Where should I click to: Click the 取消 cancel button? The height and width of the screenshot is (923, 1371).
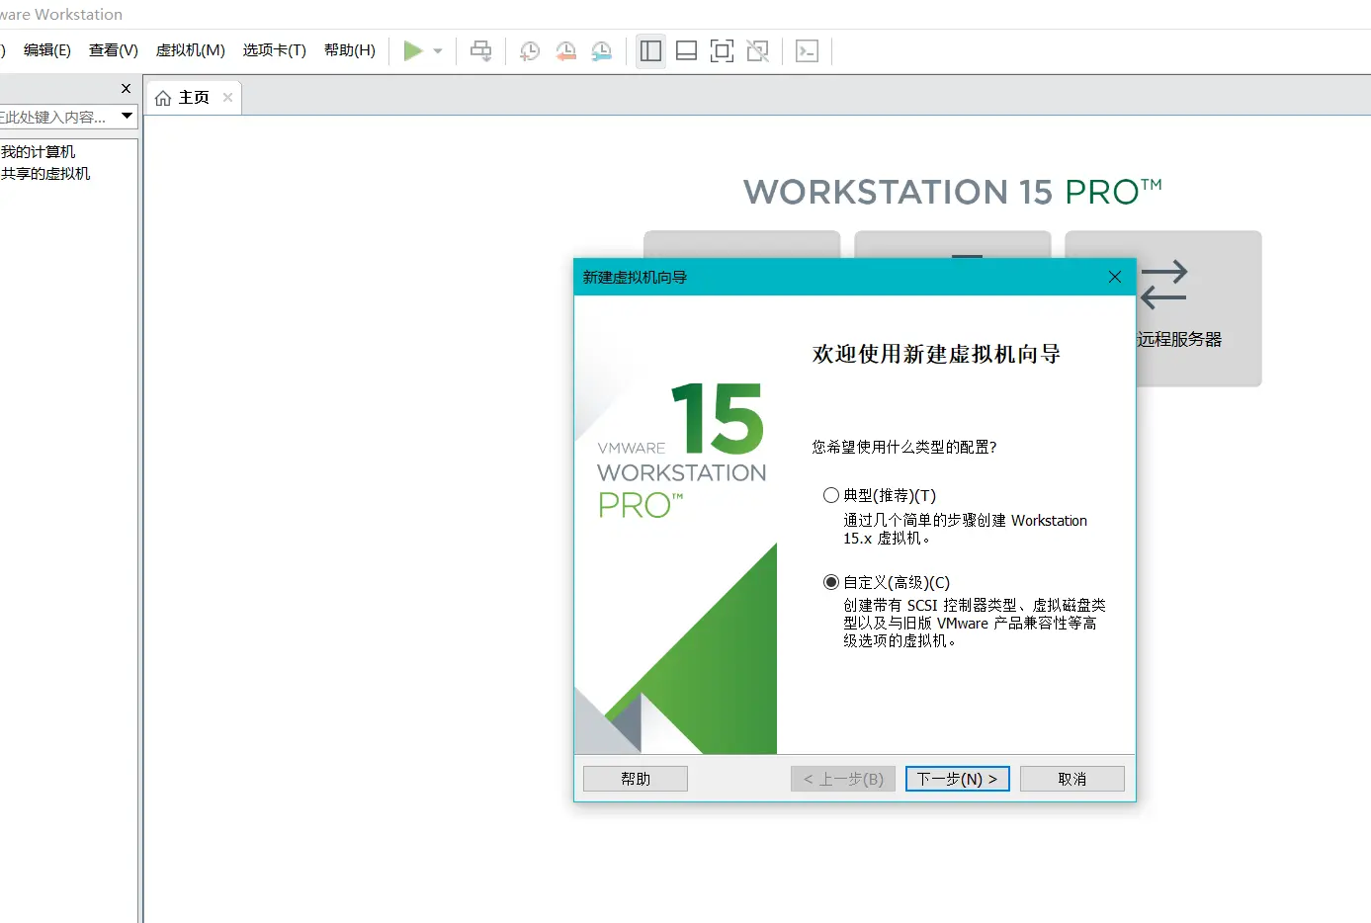1072,779
